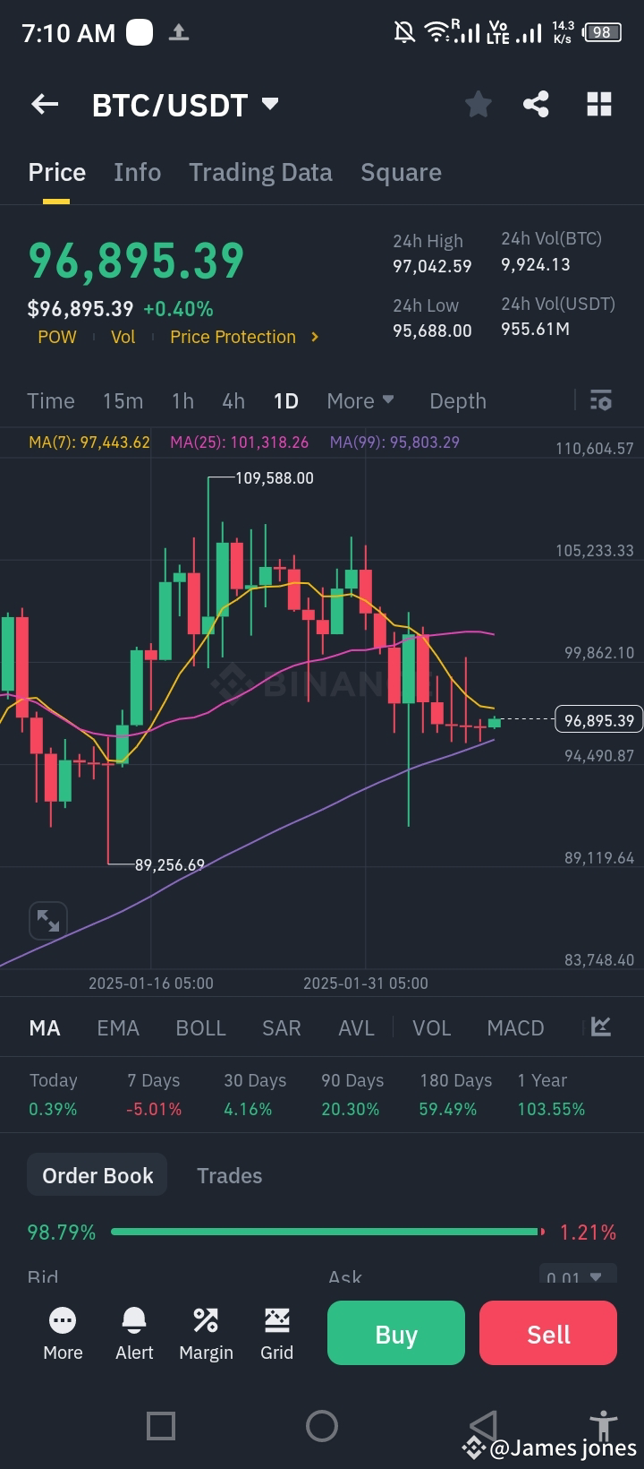This screenshot has height=1469, width=644.
Task: Switch to the line chart indicator icon
Action: pos(599,1027)
